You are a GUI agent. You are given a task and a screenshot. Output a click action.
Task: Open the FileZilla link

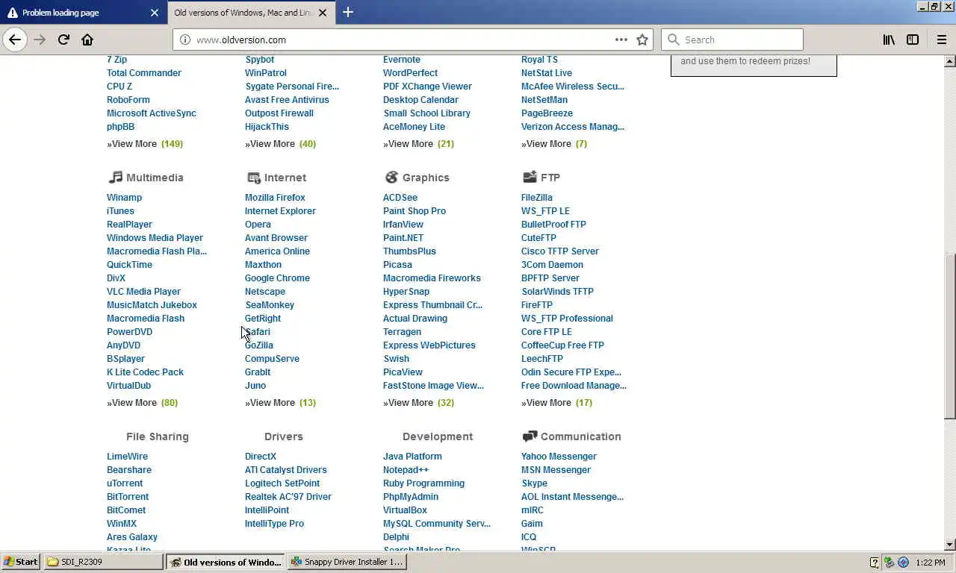click(536, 197)
